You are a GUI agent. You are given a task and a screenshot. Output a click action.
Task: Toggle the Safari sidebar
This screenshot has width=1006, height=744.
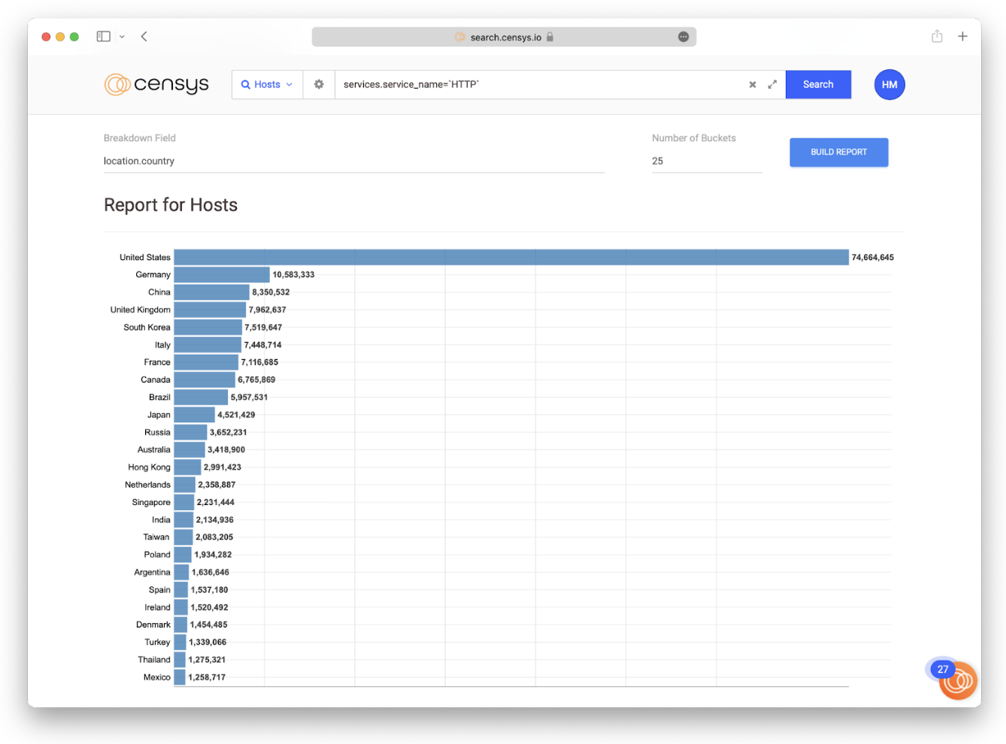point(104,36)
